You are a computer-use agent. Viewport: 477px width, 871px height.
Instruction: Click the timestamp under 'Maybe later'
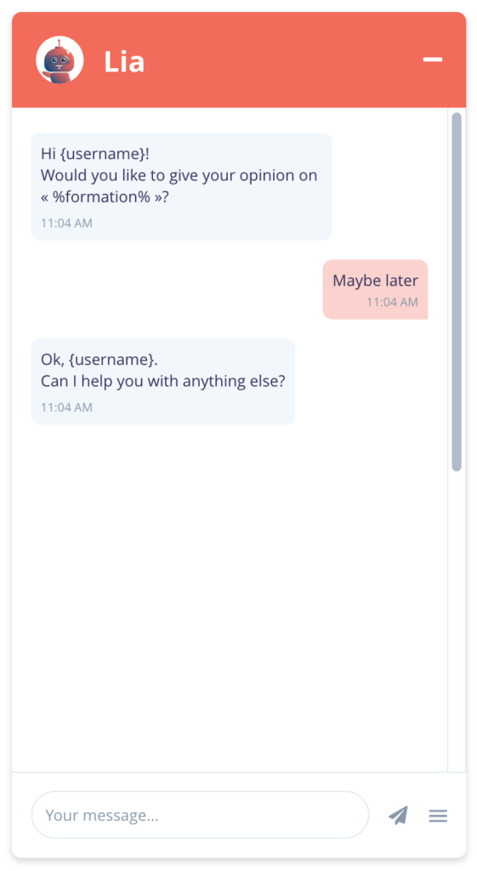tap(392, 302)
